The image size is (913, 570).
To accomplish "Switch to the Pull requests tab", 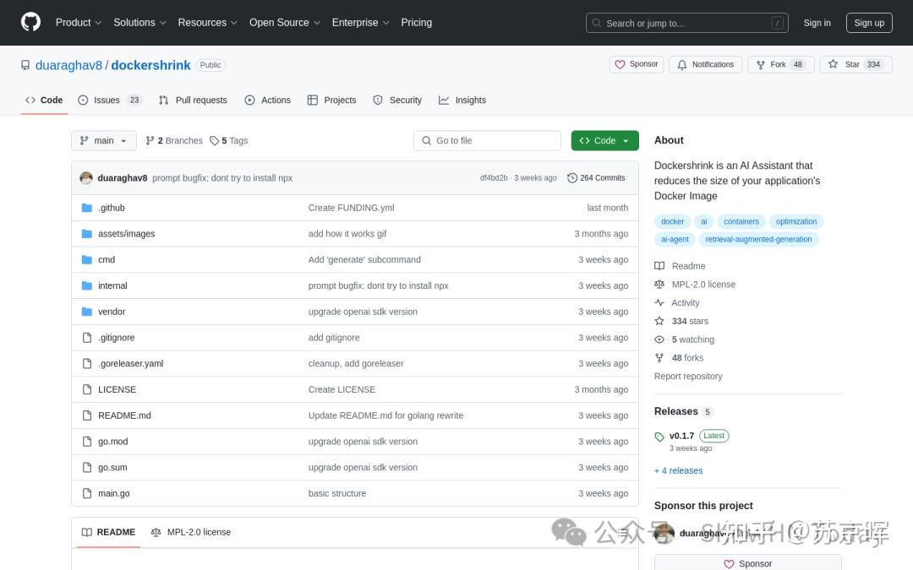I will tap(193, 100).
